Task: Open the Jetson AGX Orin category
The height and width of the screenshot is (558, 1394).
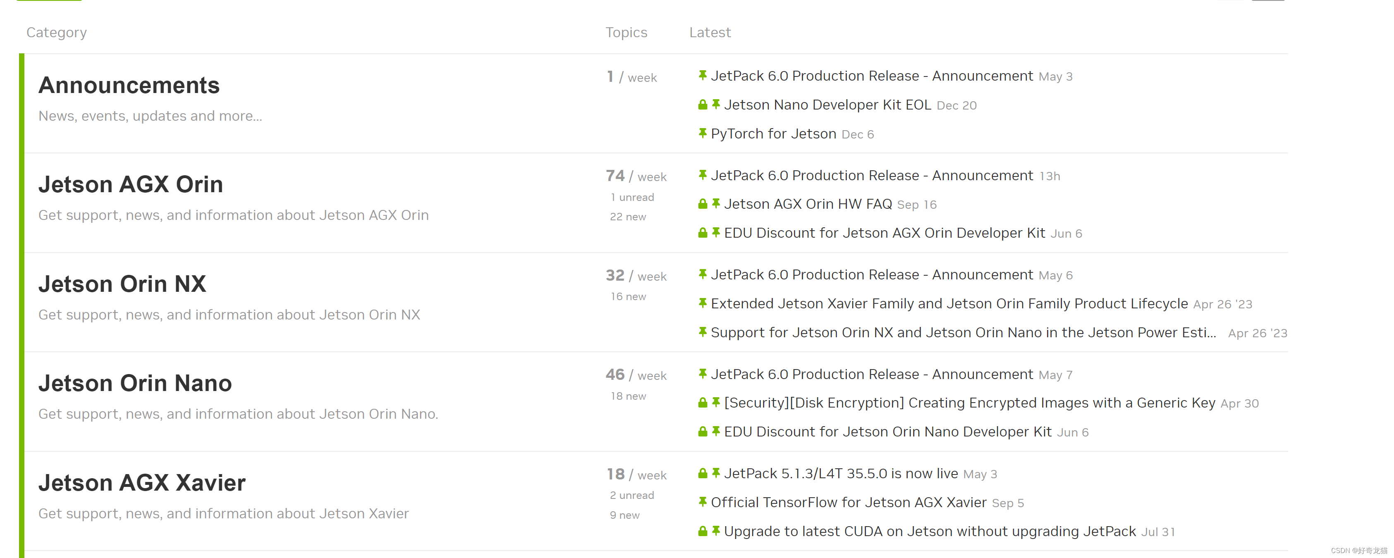Action: (x=130, y=184)
